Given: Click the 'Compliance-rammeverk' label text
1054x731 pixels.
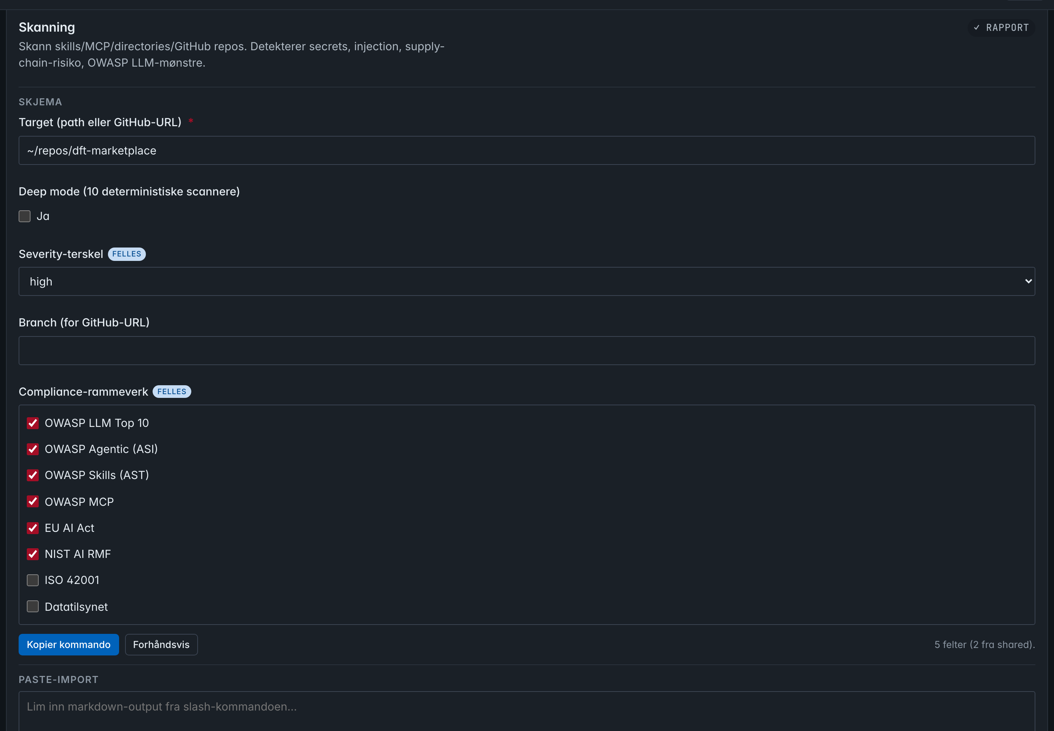Looking at the screenshot, I should tap(83, 392).
